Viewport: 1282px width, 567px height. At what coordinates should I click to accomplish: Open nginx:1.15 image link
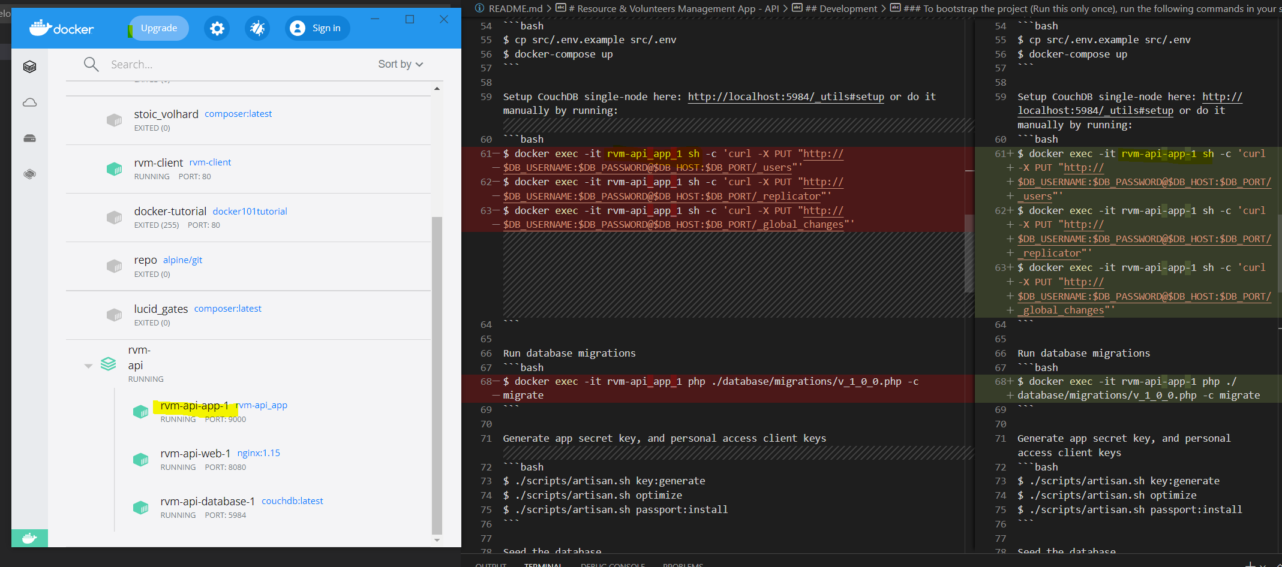point(259,453)
